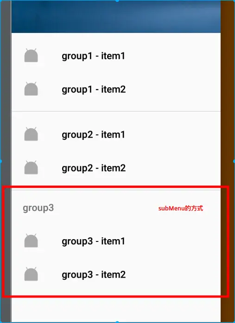Click the blue drawer header banner
This screenshot has width=235, height=323.
pyautogui.click(x=116, y=17)
